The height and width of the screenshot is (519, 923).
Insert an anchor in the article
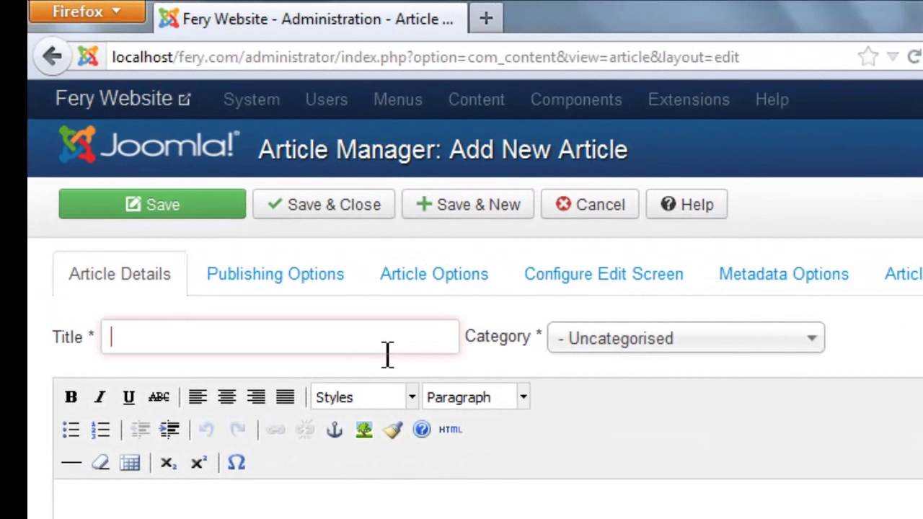pyautogui.click(x=335, y=430)
